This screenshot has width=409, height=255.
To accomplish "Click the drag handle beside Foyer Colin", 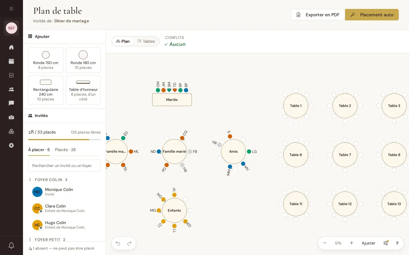I will [30, 180].
